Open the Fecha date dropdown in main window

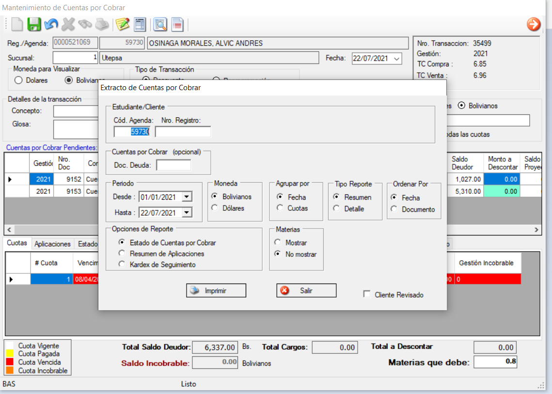coord(397,59)
